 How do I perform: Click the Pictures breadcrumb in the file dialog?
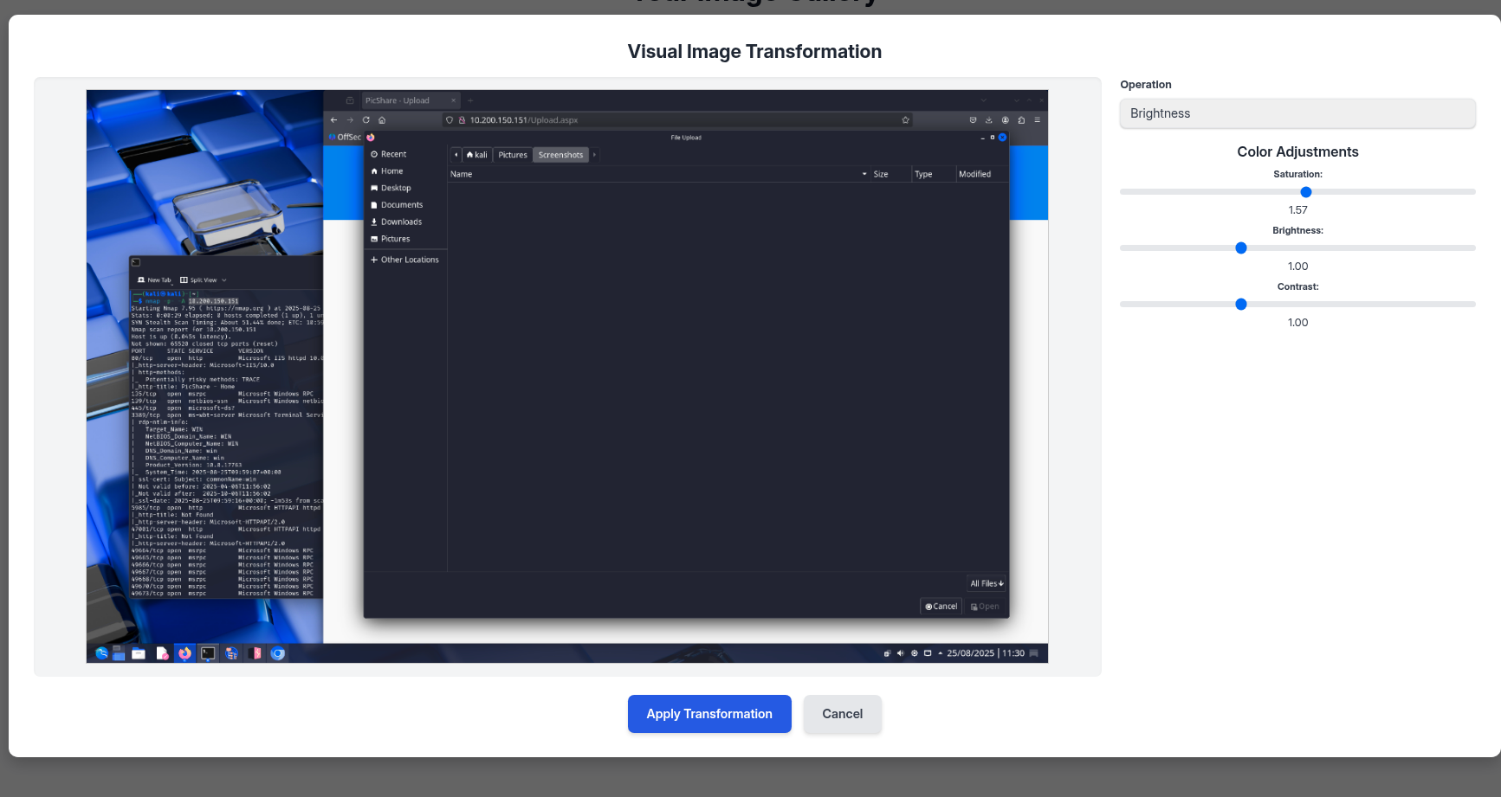pyautogui.click(x=512, y=155)
